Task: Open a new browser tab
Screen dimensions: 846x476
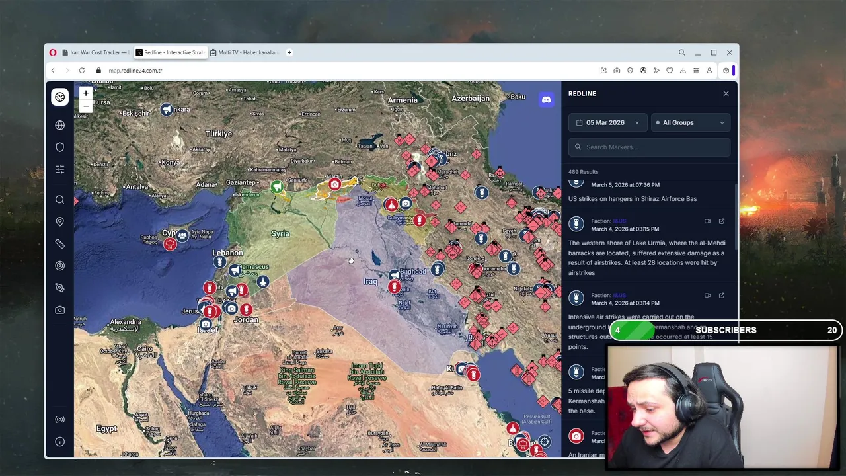Action: 289,52
